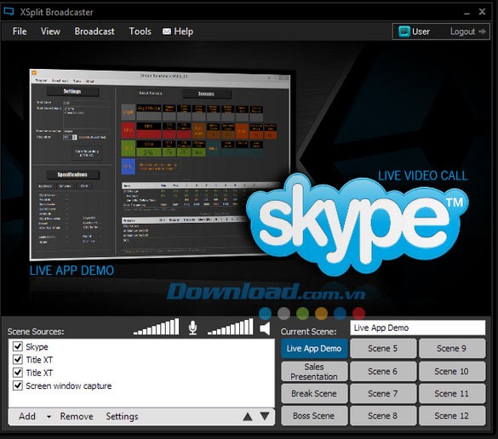Select Scene 11 button
This screenshot has height=439, width=498.
click(x=452, y=394)
